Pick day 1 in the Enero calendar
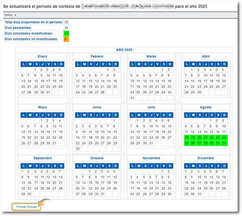242x216 pixels. (x=36, y=70)
